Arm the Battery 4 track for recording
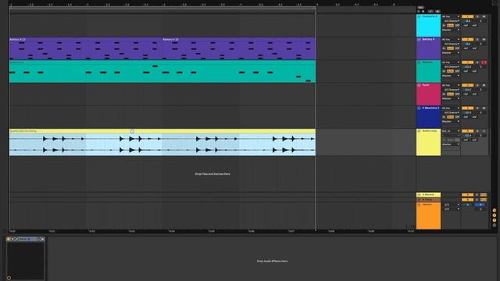The height and width of the screenshot is (281, 500). 484,40
